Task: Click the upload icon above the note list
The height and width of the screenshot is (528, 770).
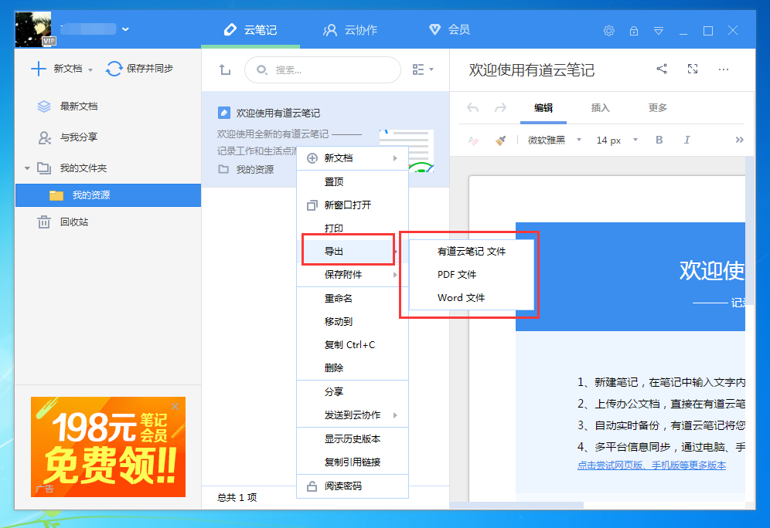Action: 224,69
